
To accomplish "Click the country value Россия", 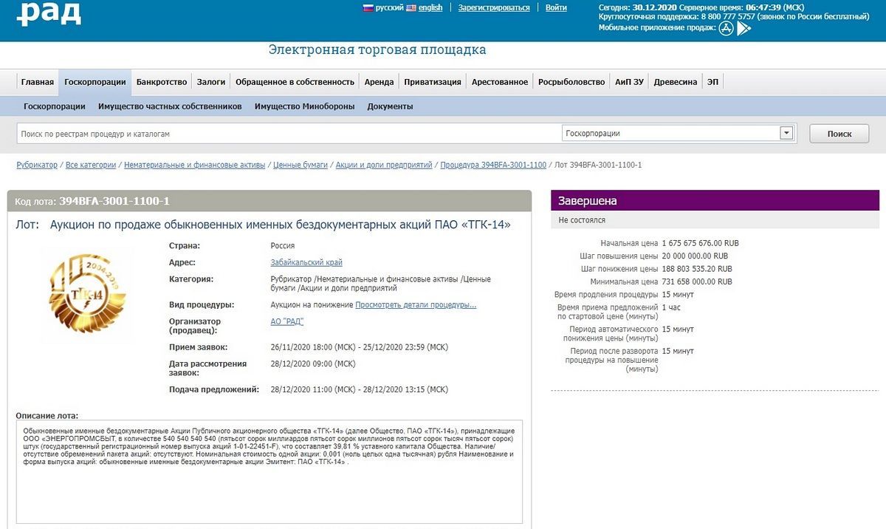I will pyautogui.click(x=283, y=245).
